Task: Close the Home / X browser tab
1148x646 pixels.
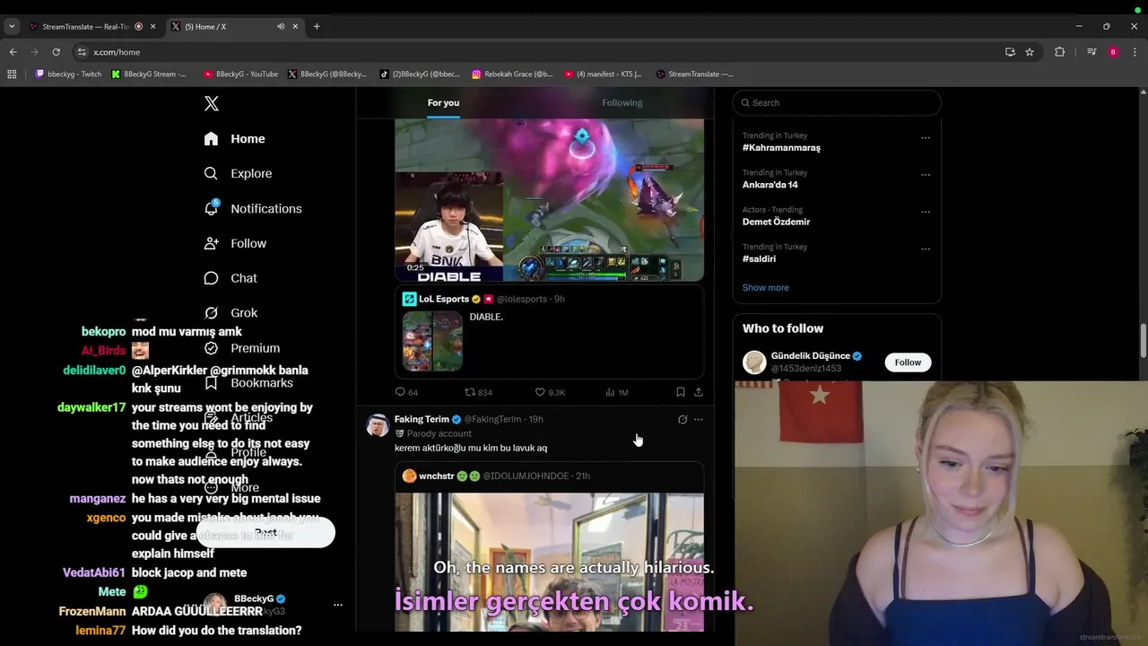Action: [x=295, y=27]
